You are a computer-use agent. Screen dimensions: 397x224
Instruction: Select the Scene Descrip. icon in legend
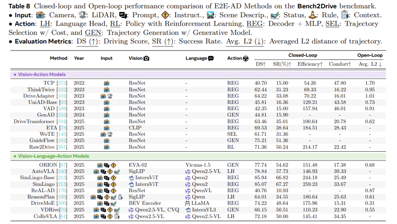[x=211, y=15]
